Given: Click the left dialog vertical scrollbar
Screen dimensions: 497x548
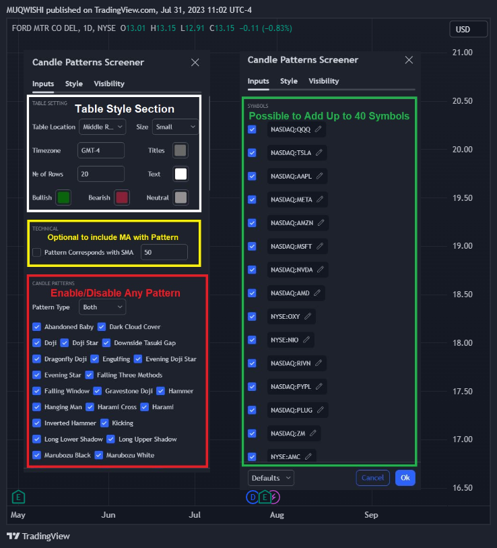Looking at the screenshot, I should click(209, 144).
